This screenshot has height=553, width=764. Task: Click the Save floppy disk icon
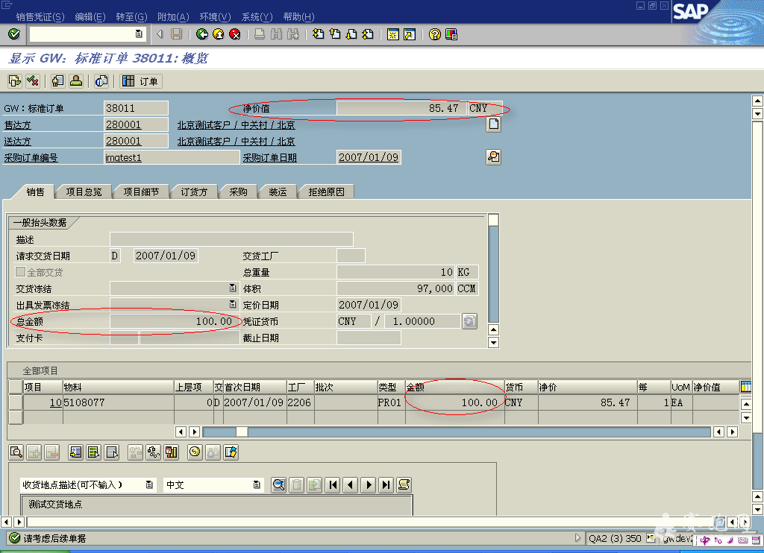tap(176, 34)
